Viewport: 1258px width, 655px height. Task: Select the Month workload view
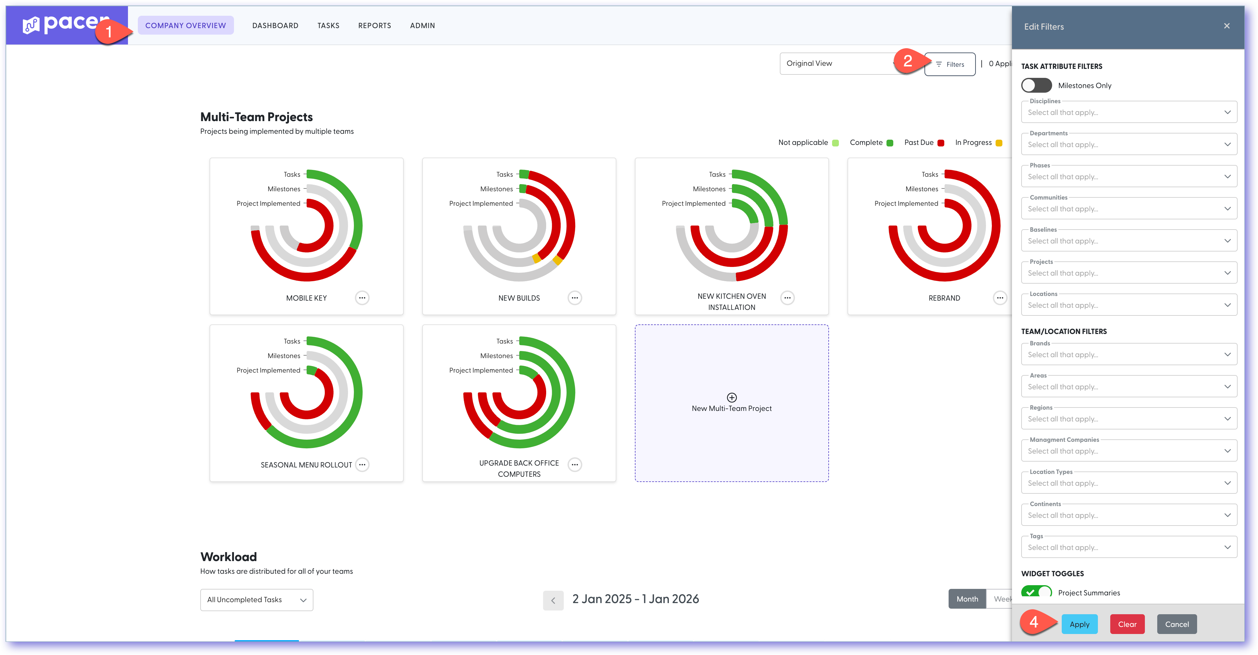point(967,599)
